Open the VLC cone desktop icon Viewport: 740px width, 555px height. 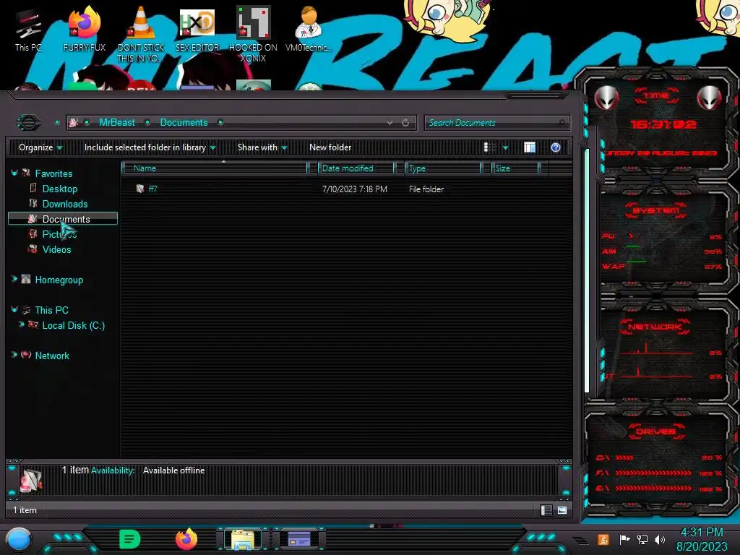(141, 33)
